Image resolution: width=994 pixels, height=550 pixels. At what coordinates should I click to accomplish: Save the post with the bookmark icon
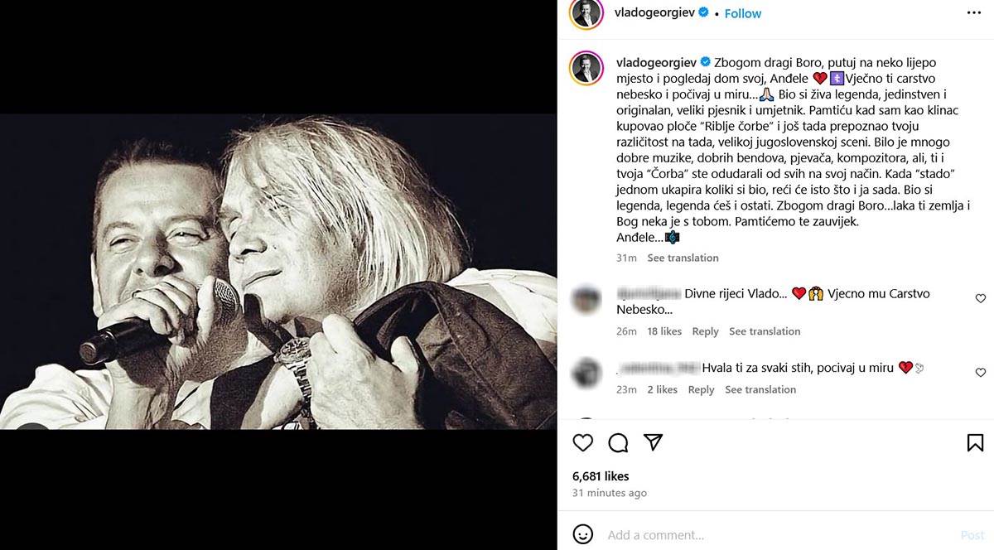[975, 442]
